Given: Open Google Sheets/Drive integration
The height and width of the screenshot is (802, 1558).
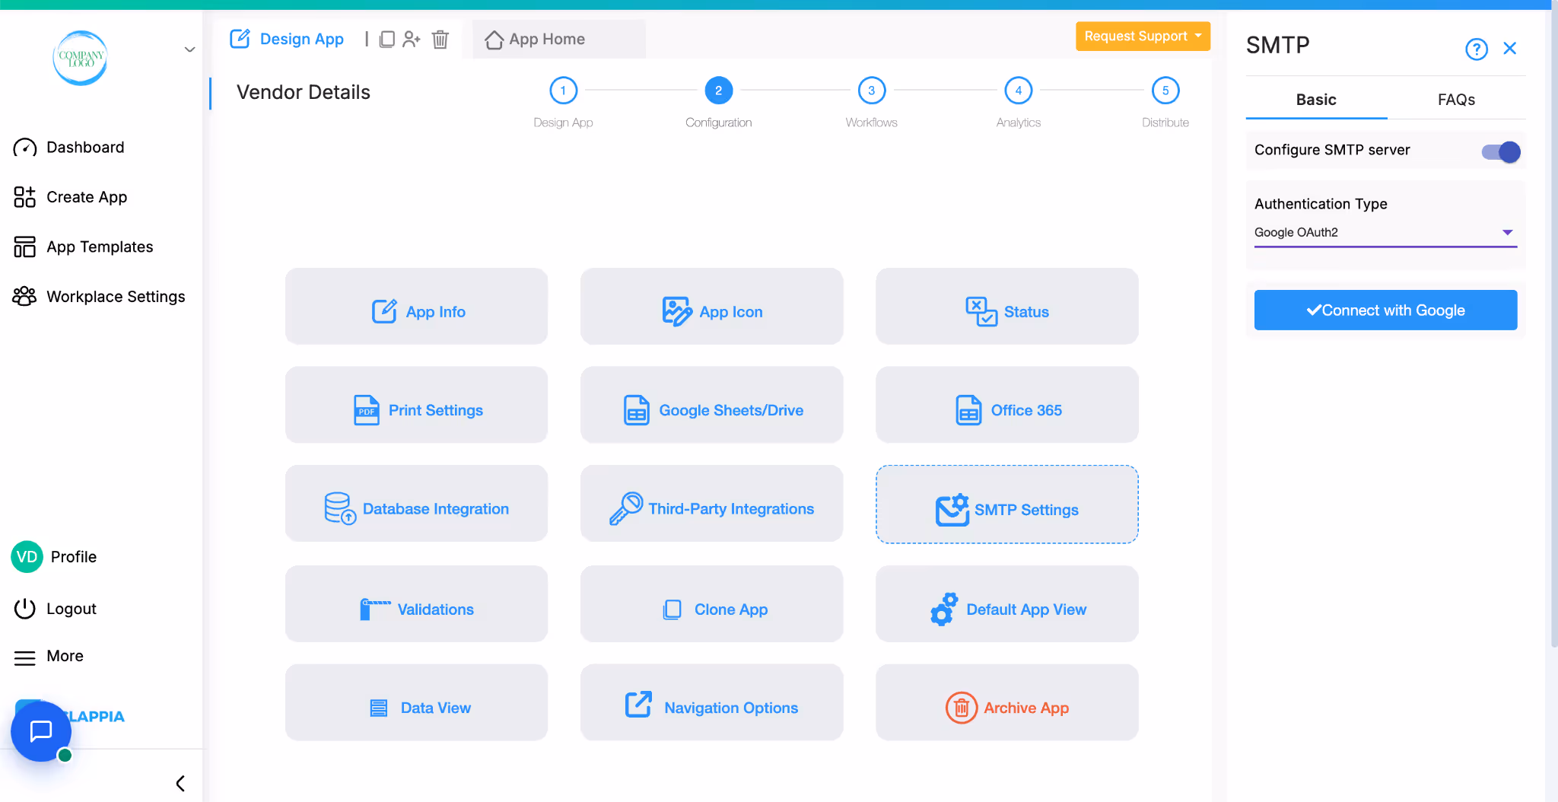Looking at the screenshot, I should [711, 405].
